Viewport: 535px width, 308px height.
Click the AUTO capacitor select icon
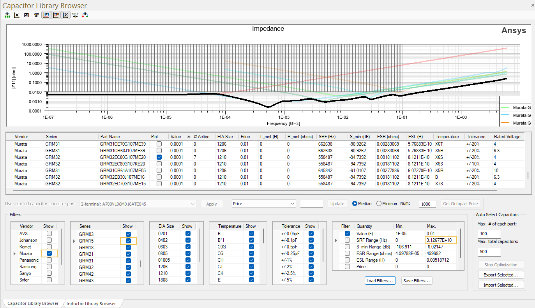(75, 15)
